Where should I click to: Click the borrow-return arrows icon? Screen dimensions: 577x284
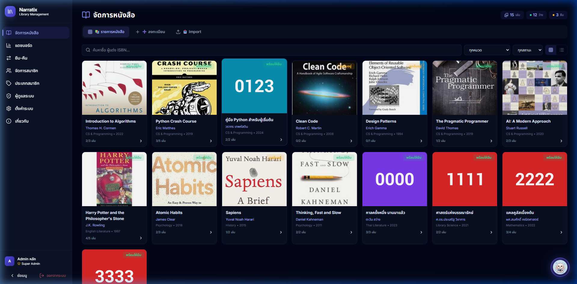[9, 58]
